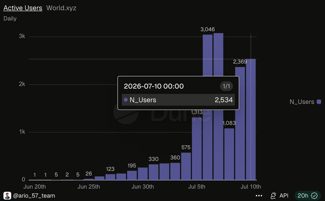The image size is (325, 201).
Task: Click the 2,369 data label
Action: [240, 62]
